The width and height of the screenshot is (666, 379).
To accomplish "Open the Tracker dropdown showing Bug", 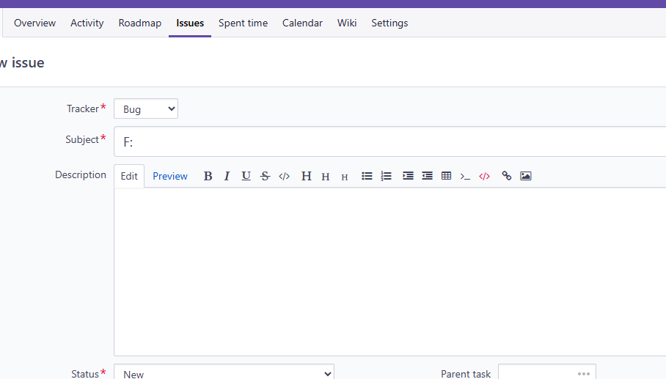I will (146, 108).
